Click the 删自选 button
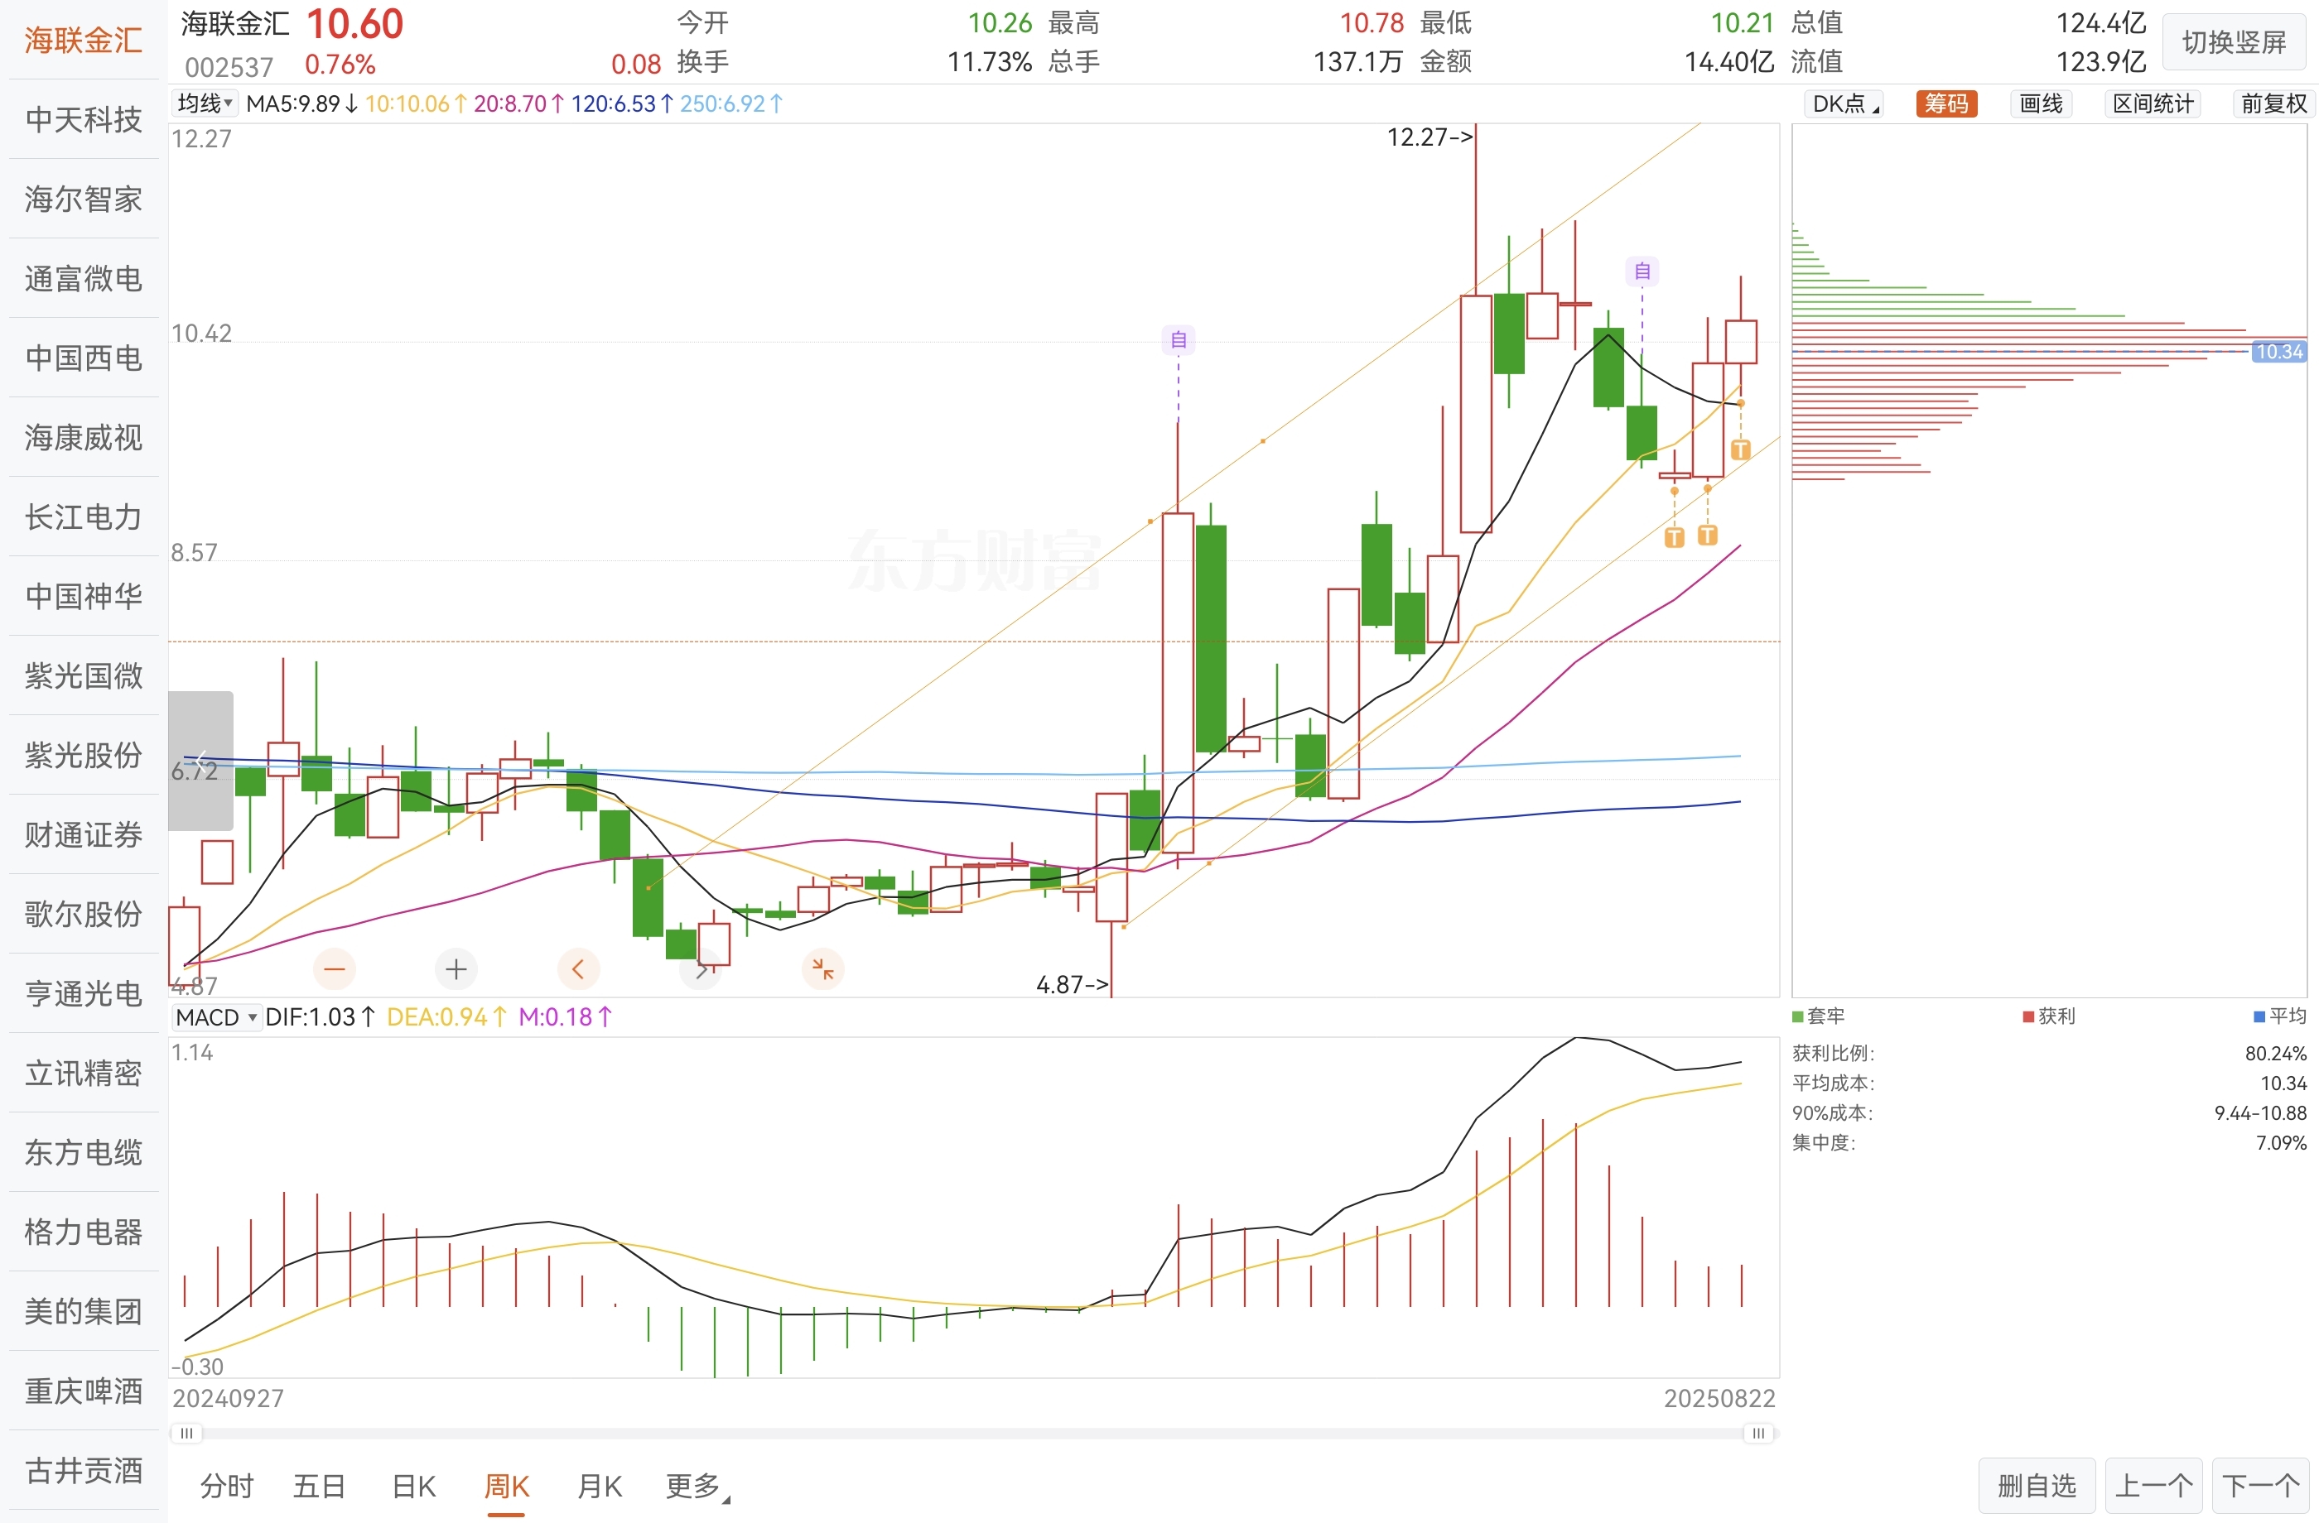 [2037, 1486]
